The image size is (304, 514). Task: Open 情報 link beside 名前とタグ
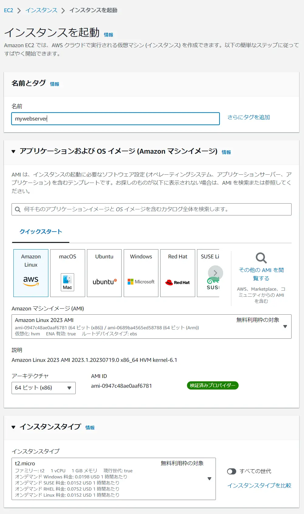tap(55, 84)
